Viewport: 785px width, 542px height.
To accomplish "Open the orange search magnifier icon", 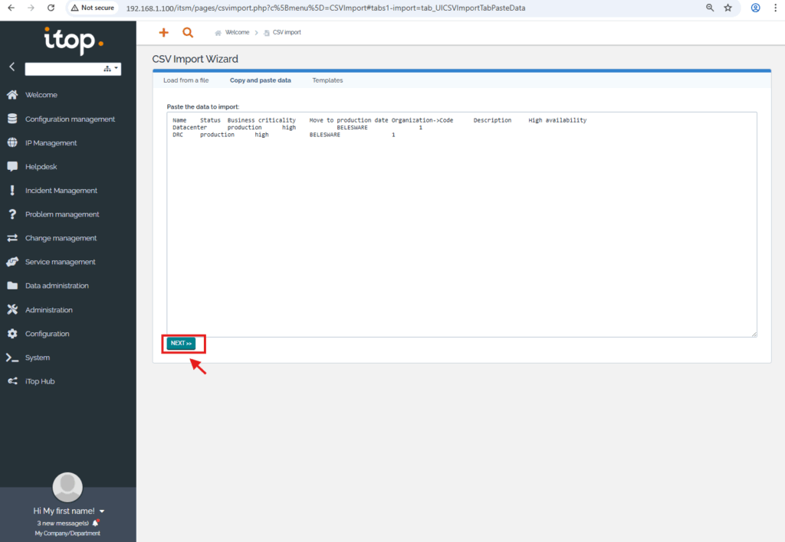I will tap(188, 33).
